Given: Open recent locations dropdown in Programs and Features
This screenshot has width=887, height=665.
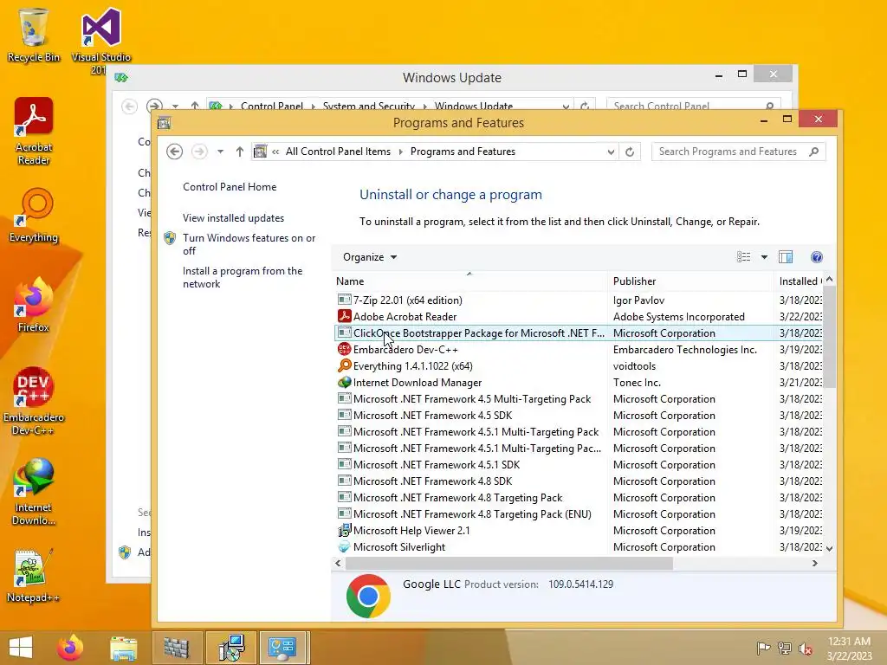Looking at the screenshot, I should pyautogui.click(x=221, y=152).
